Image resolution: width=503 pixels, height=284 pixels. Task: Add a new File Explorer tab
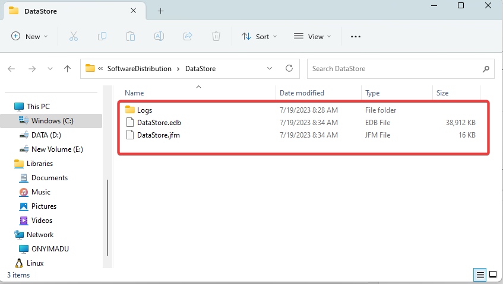coord(160,11)
